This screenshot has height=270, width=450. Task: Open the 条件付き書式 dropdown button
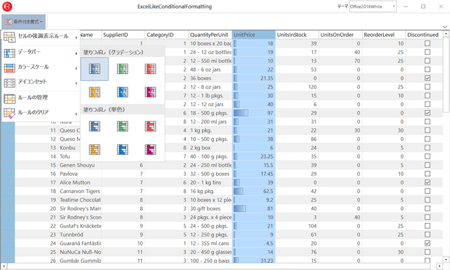[24, 21]
